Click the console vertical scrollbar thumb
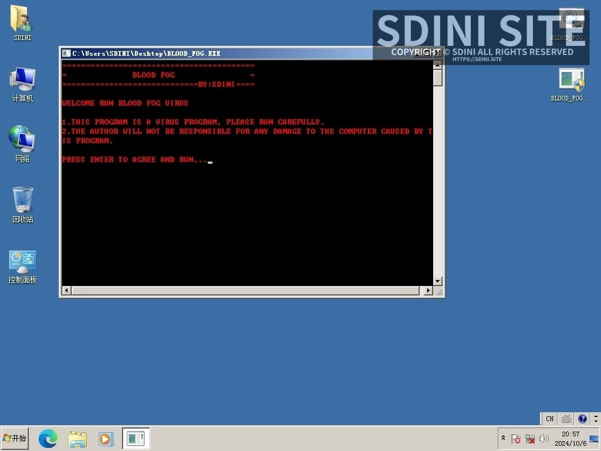 pos(438,78)
